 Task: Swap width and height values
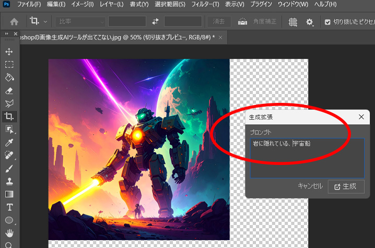[155, 21]
